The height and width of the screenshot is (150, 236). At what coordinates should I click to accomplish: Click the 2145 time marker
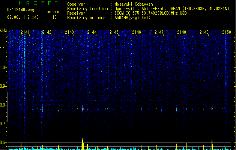114,32
